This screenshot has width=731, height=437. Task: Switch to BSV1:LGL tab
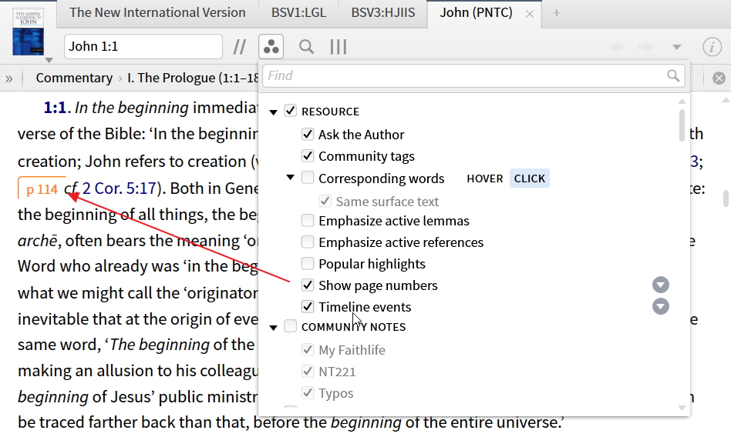[298, 12]
